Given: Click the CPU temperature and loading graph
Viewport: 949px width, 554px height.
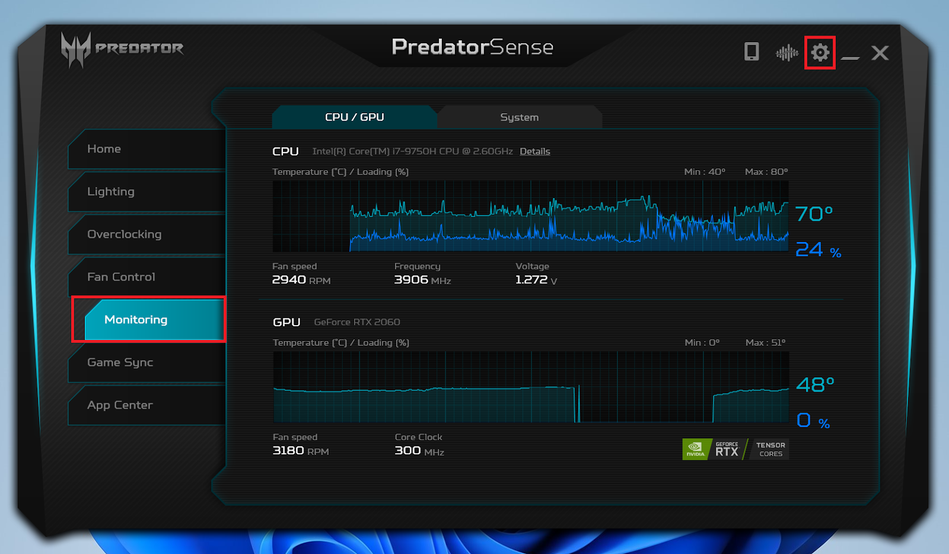Looking at the screenshot, I should (530, 216).
